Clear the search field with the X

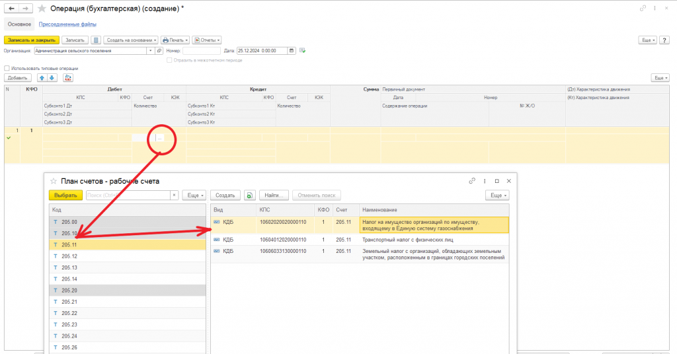pyautogui.click(x=174, y=195)
